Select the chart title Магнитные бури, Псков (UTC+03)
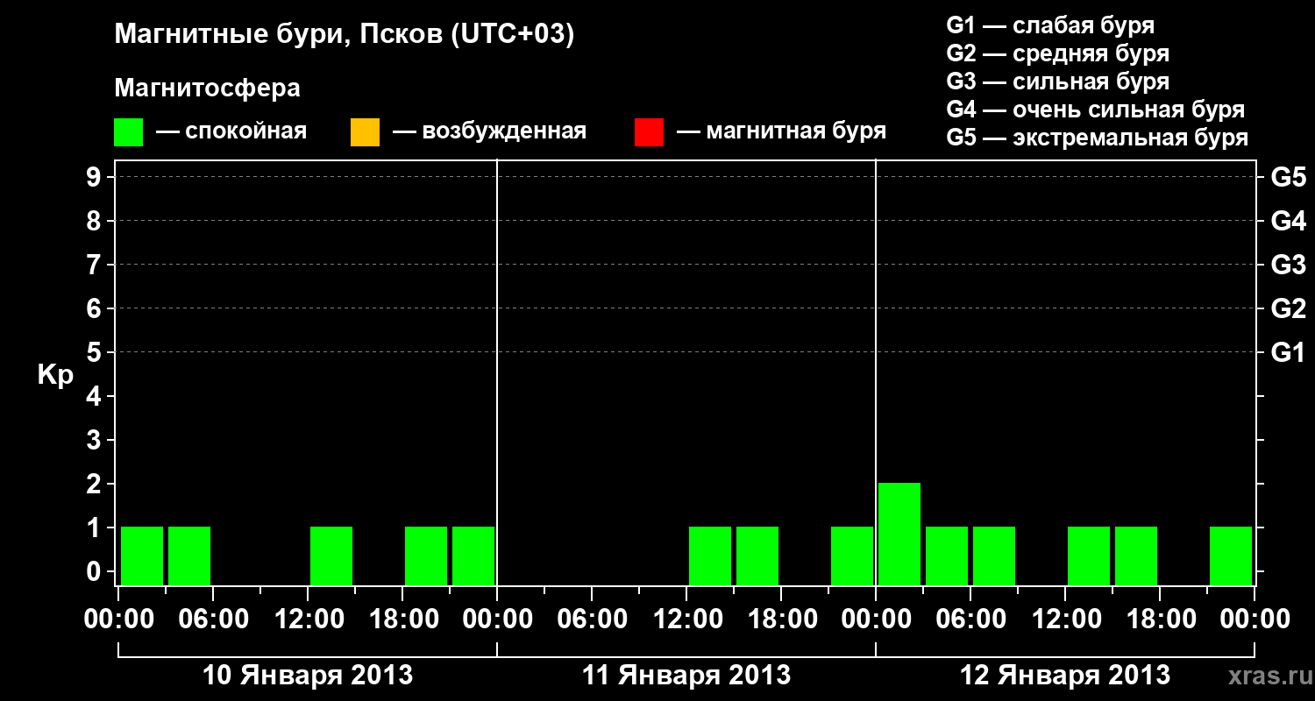 pos(345,35)
